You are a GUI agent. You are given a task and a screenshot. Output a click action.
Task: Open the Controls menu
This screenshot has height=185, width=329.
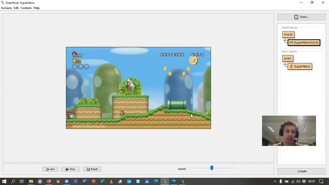26,8
